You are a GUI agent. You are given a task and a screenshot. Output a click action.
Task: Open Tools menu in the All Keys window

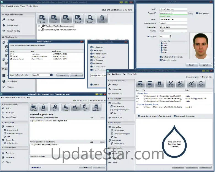(29, 6)
